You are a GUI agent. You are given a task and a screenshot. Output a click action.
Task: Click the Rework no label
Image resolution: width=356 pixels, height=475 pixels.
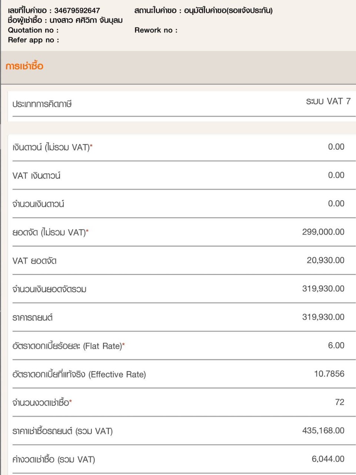tap(156, 30)
